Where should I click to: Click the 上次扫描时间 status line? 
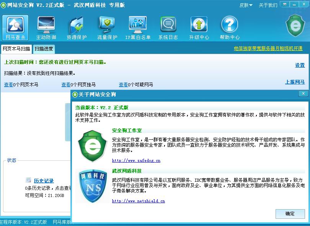click(55, 62)
